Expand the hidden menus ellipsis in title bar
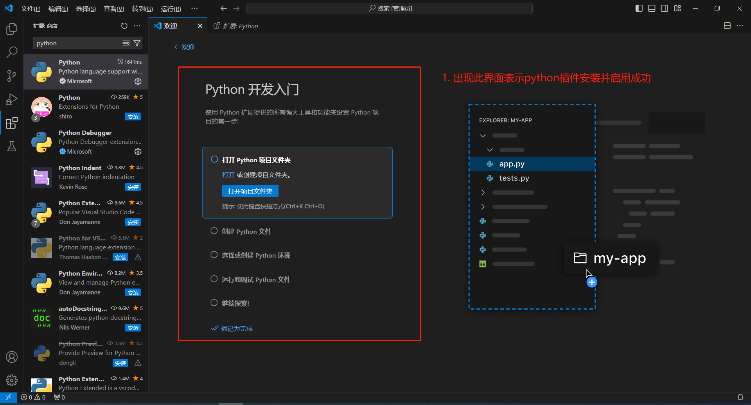 194,8
